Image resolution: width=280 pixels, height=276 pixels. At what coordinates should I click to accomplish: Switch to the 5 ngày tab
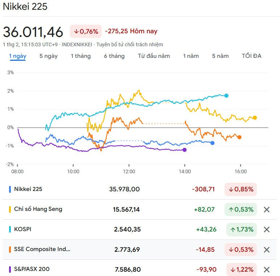click(x=49, y=56)
